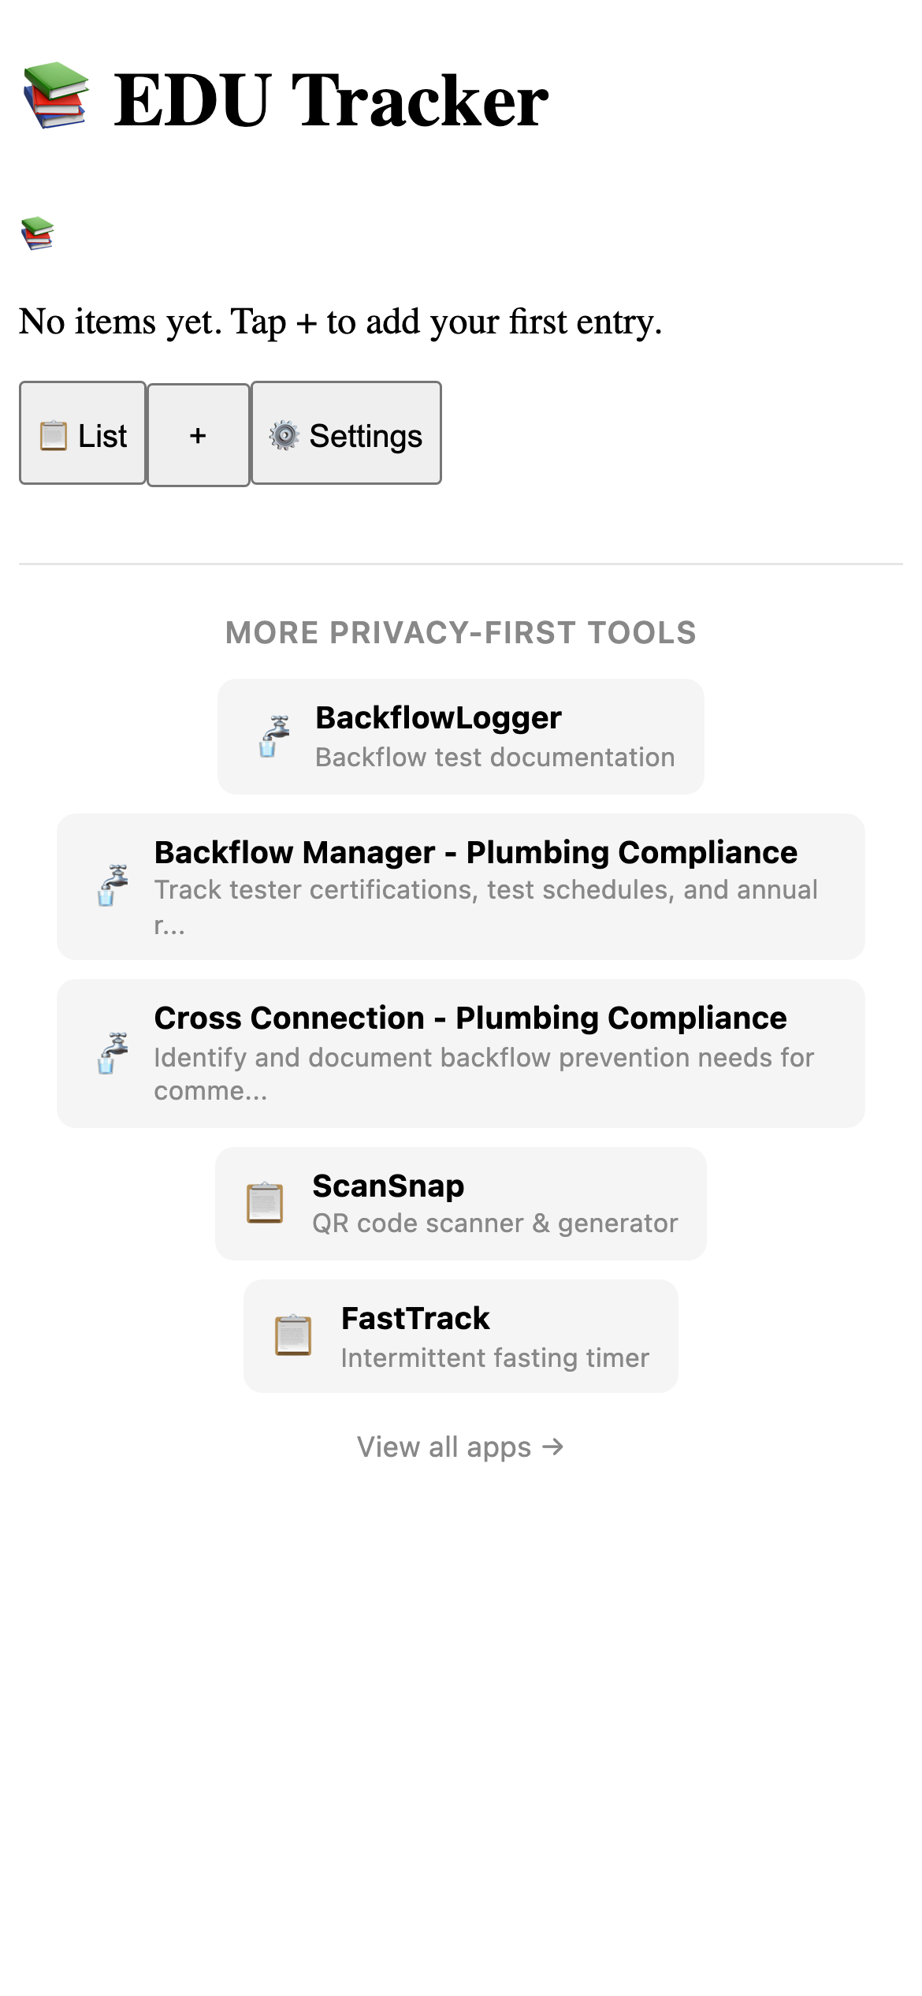Open the Cross Connection - Plumbing Compliance tool
This screenshot has width=922, height=1996.
[460, 1052]
